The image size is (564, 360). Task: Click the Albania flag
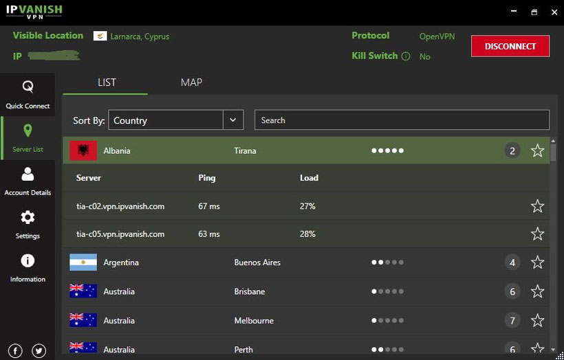pyautogui.click(x=83, y=150)
